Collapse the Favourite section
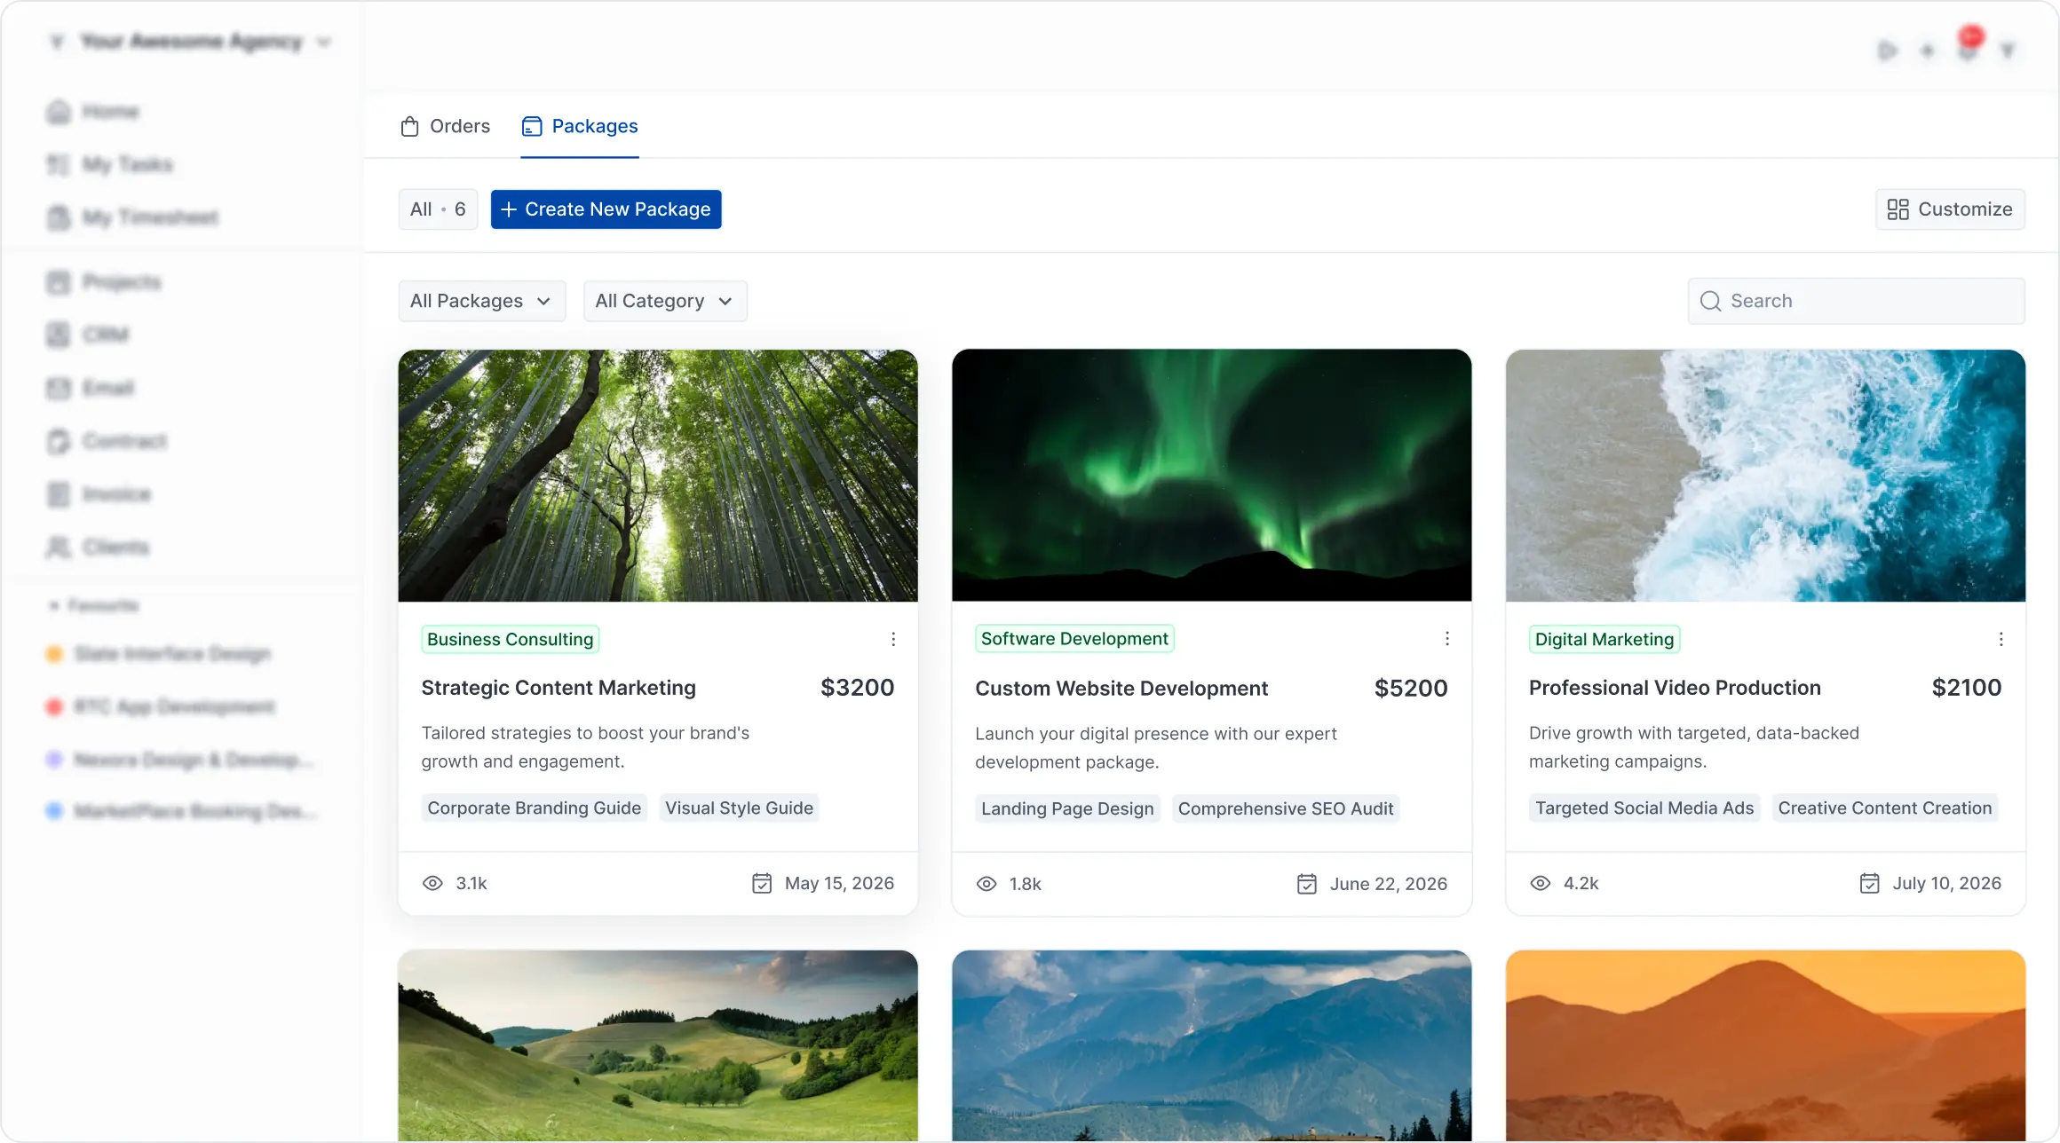The height and width of the screenshot is (1143, 2060). (93, 606)
